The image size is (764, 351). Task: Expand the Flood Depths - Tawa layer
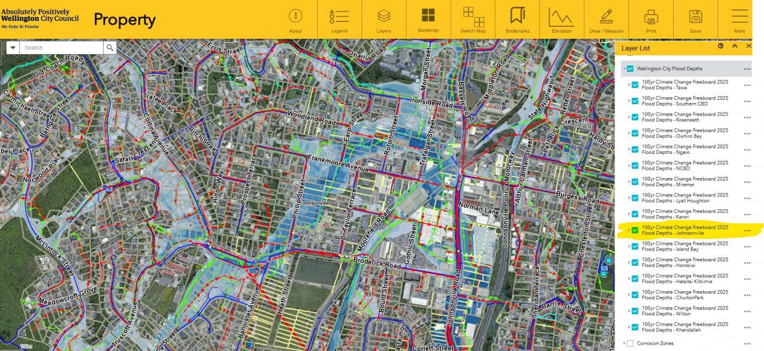point(628,85)
